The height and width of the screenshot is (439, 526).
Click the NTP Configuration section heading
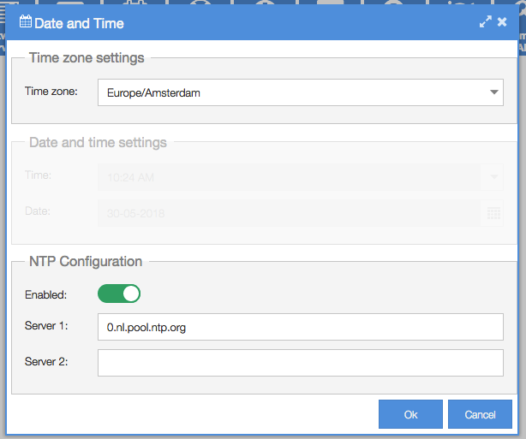86,261
